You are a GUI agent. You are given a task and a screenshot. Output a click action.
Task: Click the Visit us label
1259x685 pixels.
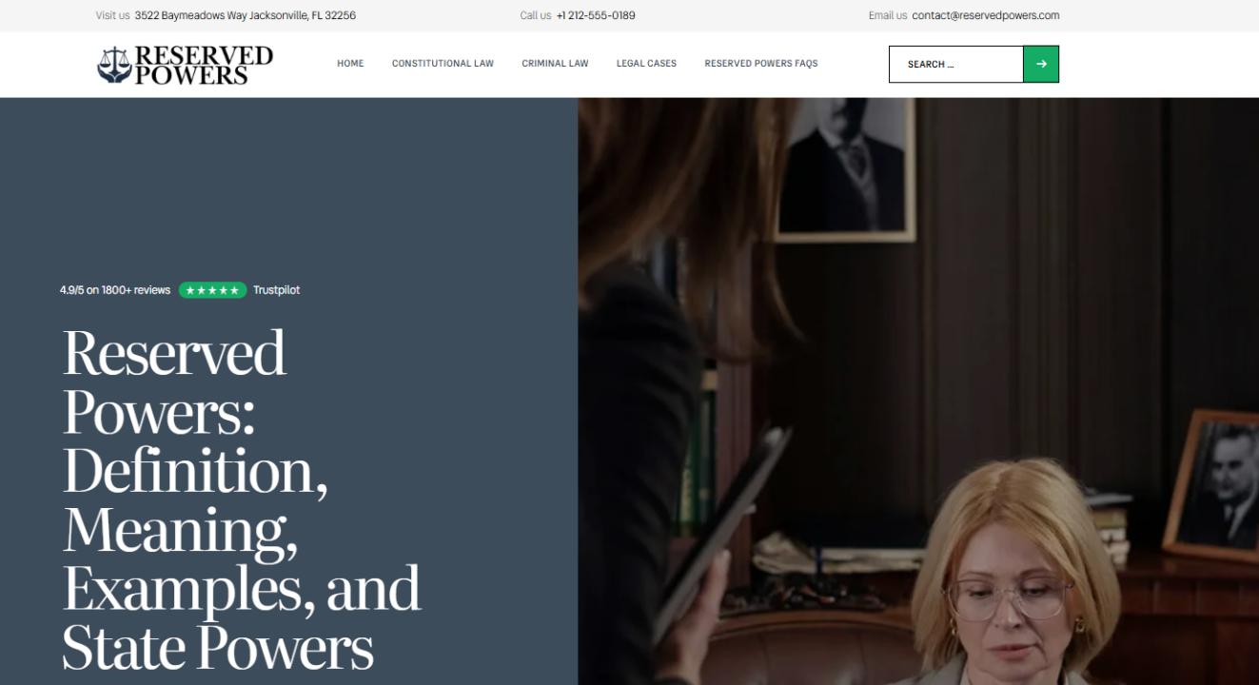112,15
